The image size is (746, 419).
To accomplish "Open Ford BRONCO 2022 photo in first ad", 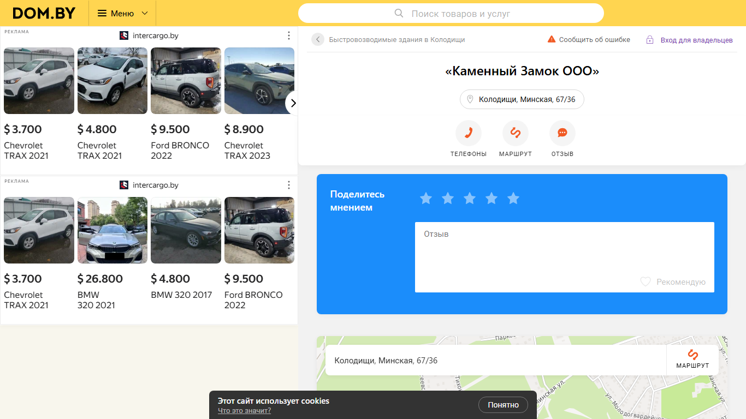I will tap(186, 81).
